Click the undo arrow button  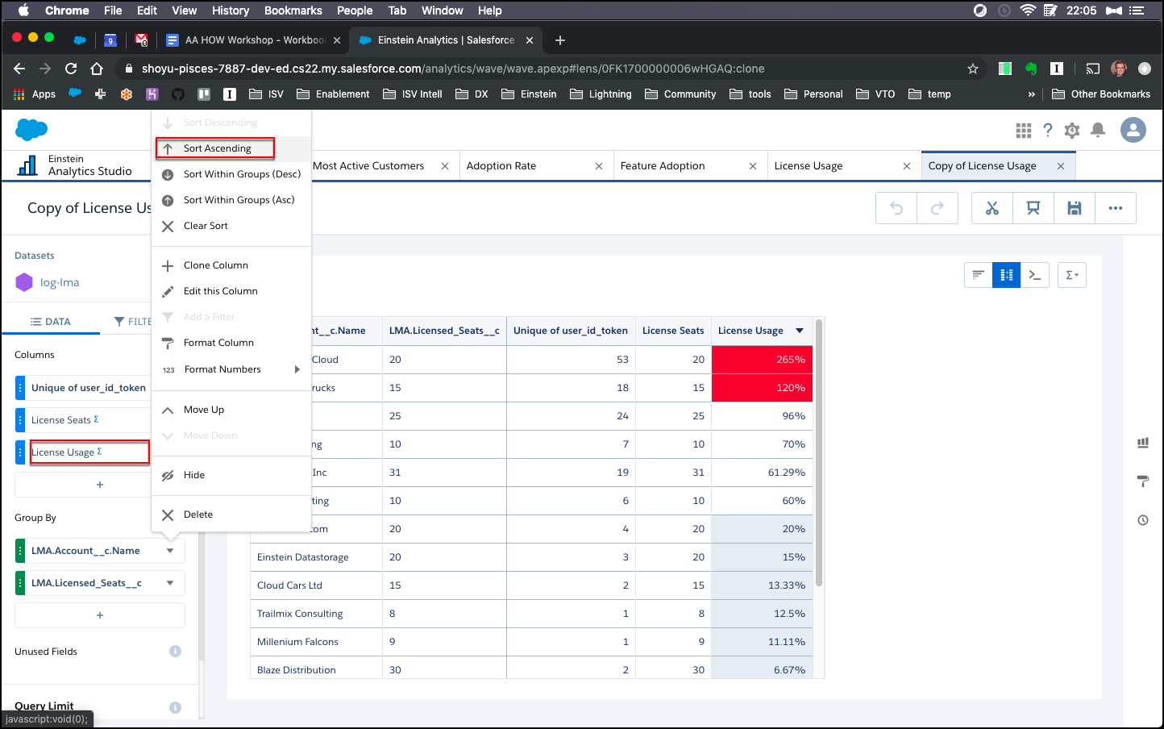coord(896,208)
